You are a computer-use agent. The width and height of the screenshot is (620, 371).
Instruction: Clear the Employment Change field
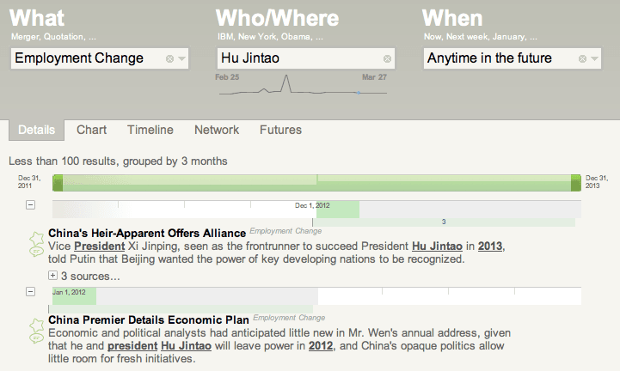(x=169, y=59)
